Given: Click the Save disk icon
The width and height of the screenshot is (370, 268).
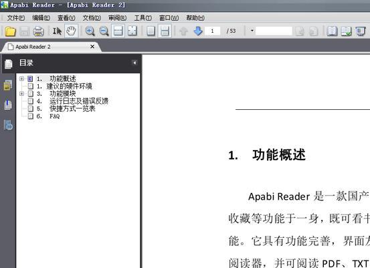Looking at the screenshot, I should [24, 31].
